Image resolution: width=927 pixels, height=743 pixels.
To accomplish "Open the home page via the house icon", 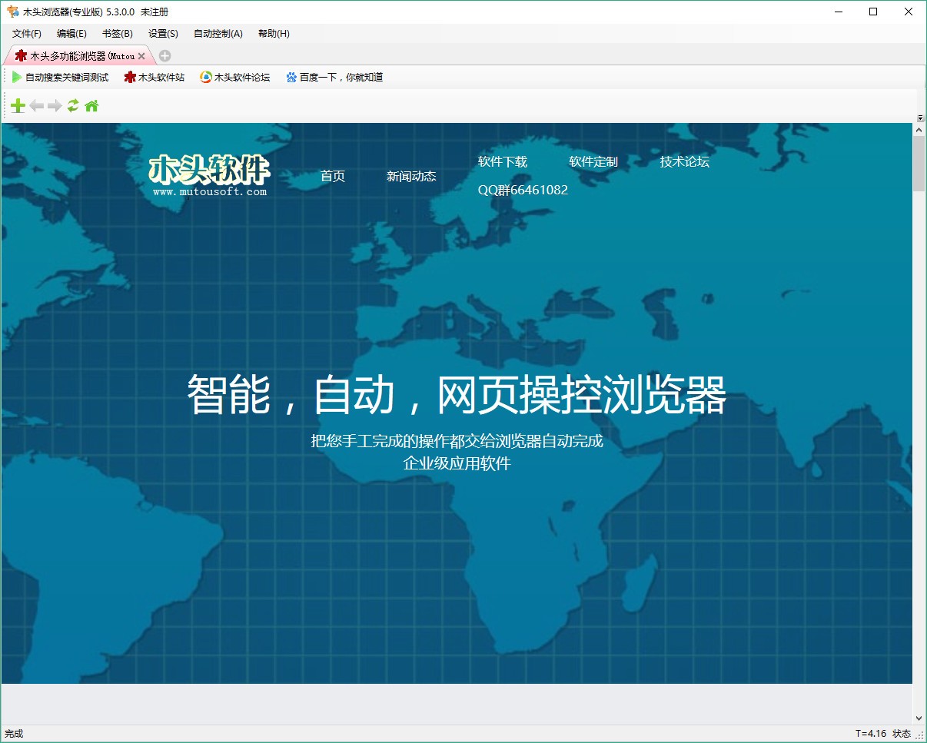I will [x=91, y=106].
